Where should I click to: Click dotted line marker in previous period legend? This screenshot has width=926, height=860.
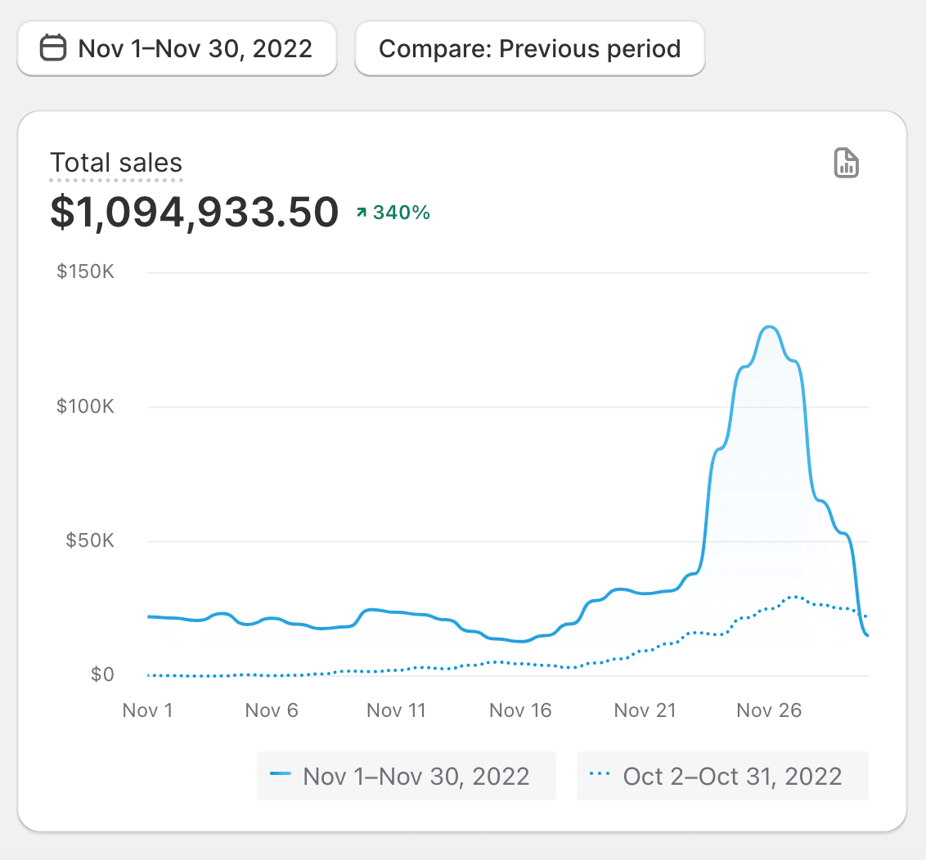pyautogui.click(x=600, y=775)
